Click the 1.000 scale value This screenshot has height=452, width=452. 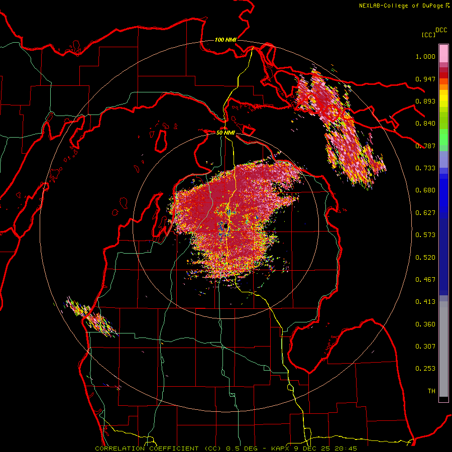[425, 56]
